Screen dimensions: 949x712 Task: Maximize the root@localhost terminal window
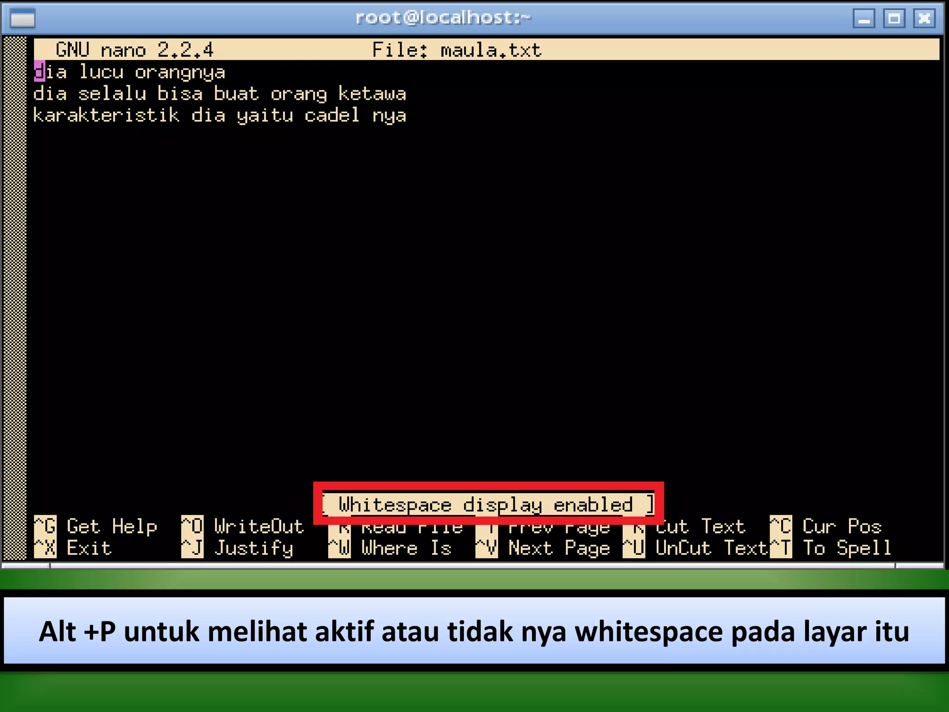(x=894, y=19)
